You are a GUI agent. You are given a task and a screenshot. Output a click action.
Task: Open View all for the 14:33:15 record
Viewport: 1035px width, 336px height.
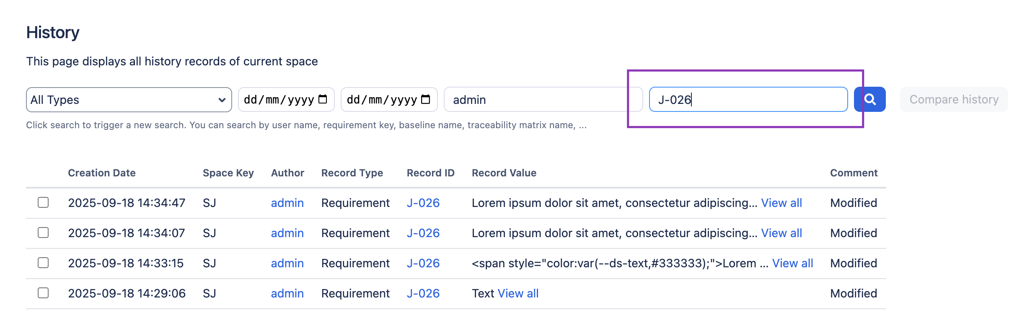click(792, 263)
